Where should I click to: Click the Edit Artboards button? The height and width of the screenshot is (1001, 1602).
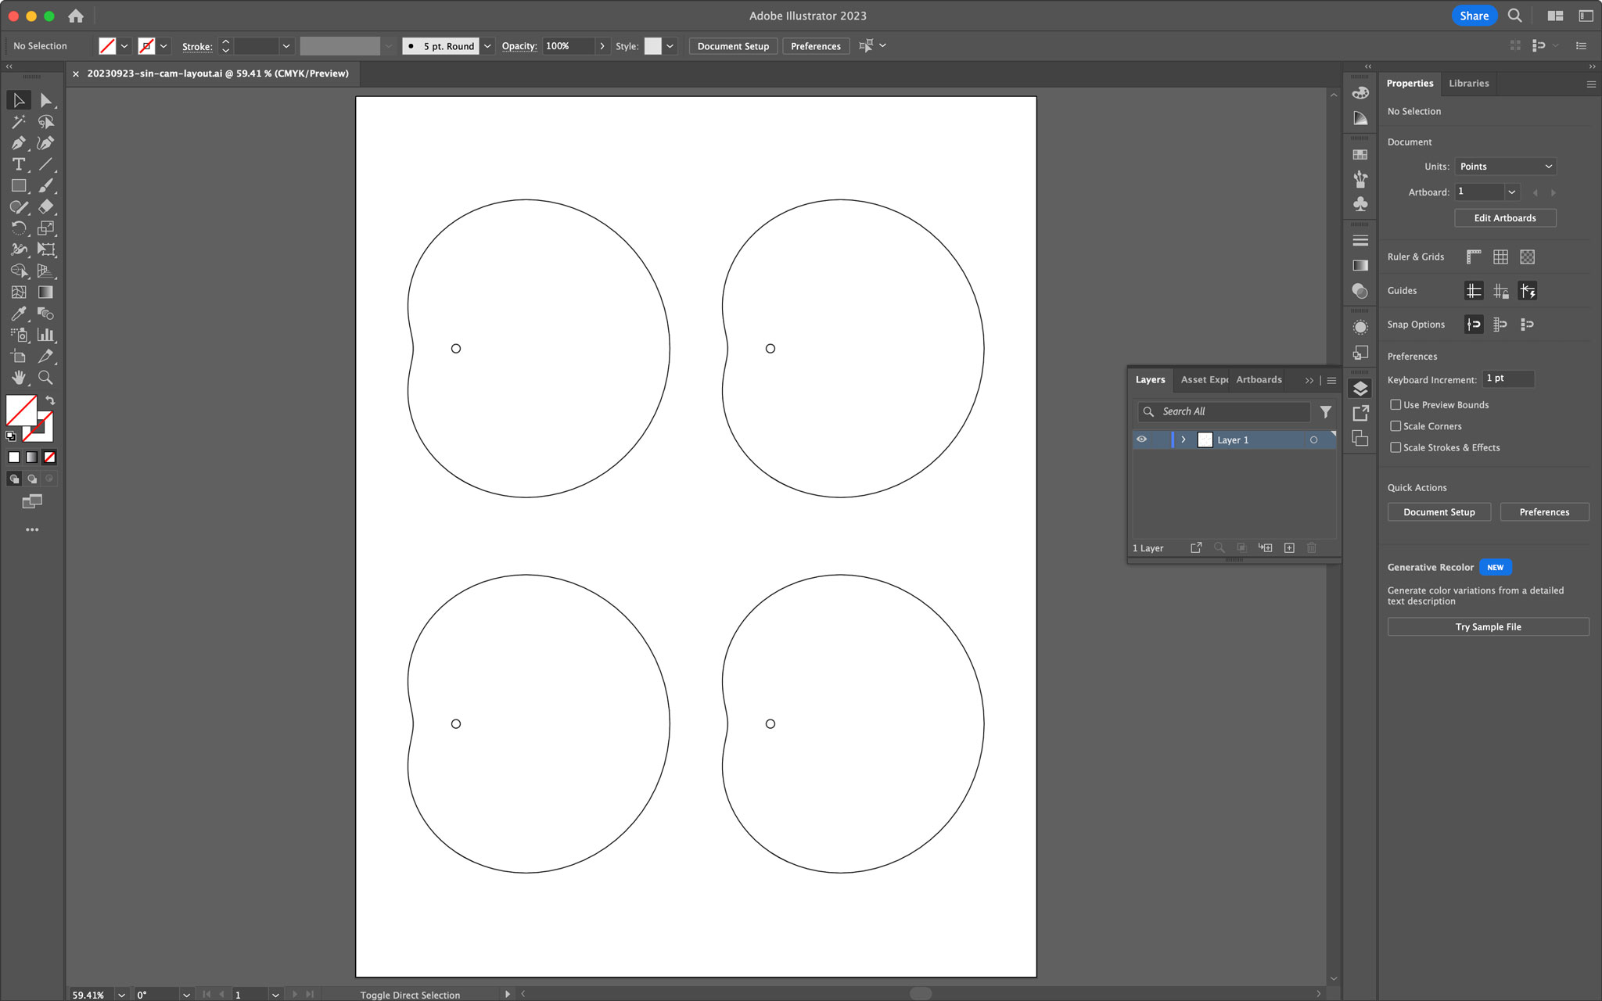[1504, 218]
